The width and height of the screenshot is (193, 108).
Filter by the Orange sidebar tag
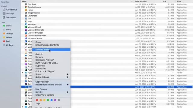(x=8, y=34)
